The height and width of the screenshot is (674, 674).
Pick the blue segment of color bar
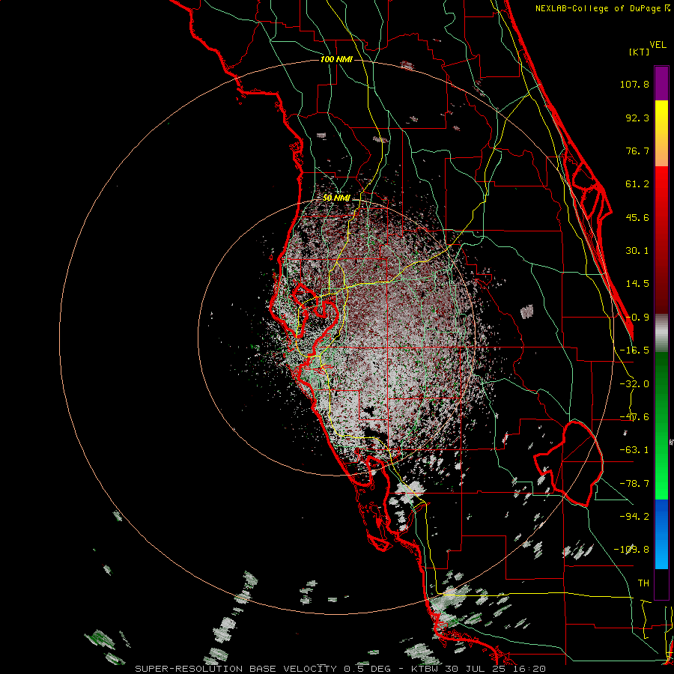661,534
